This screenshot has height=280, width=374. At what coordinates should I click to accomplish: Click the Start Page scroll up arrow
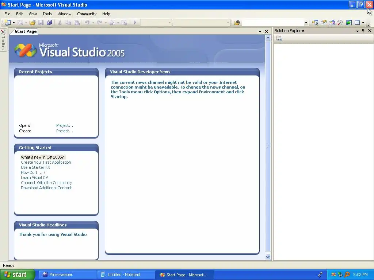(x=268, y=38)
